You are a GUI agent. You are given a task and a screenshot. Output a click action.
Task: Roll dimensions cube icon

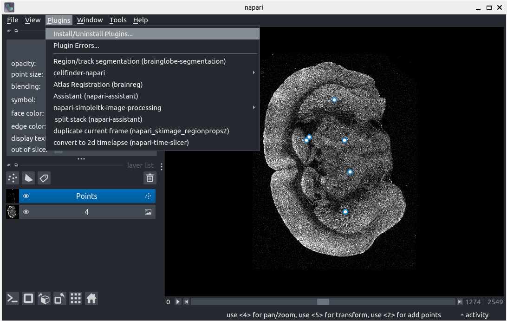44,298
